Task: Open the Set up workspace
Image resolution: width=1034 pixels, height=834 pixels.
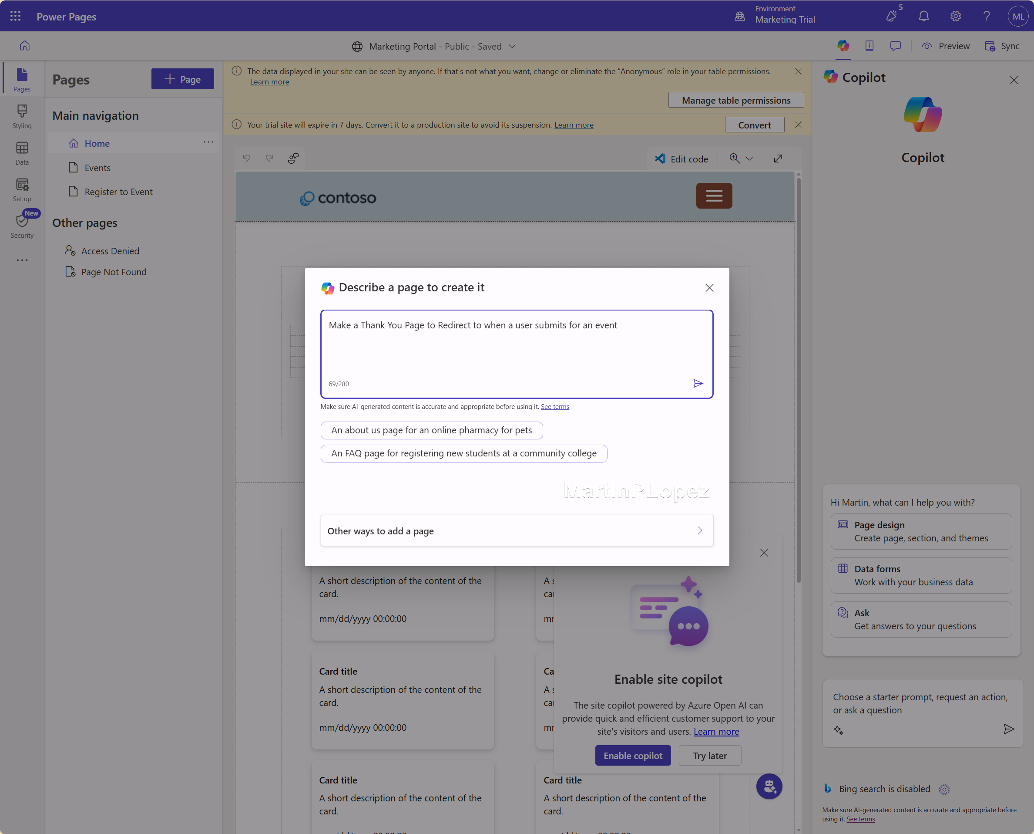Action: 22,190
